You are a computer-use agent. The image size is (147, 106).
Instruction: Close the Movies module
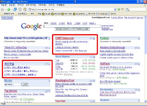[49, 81]
